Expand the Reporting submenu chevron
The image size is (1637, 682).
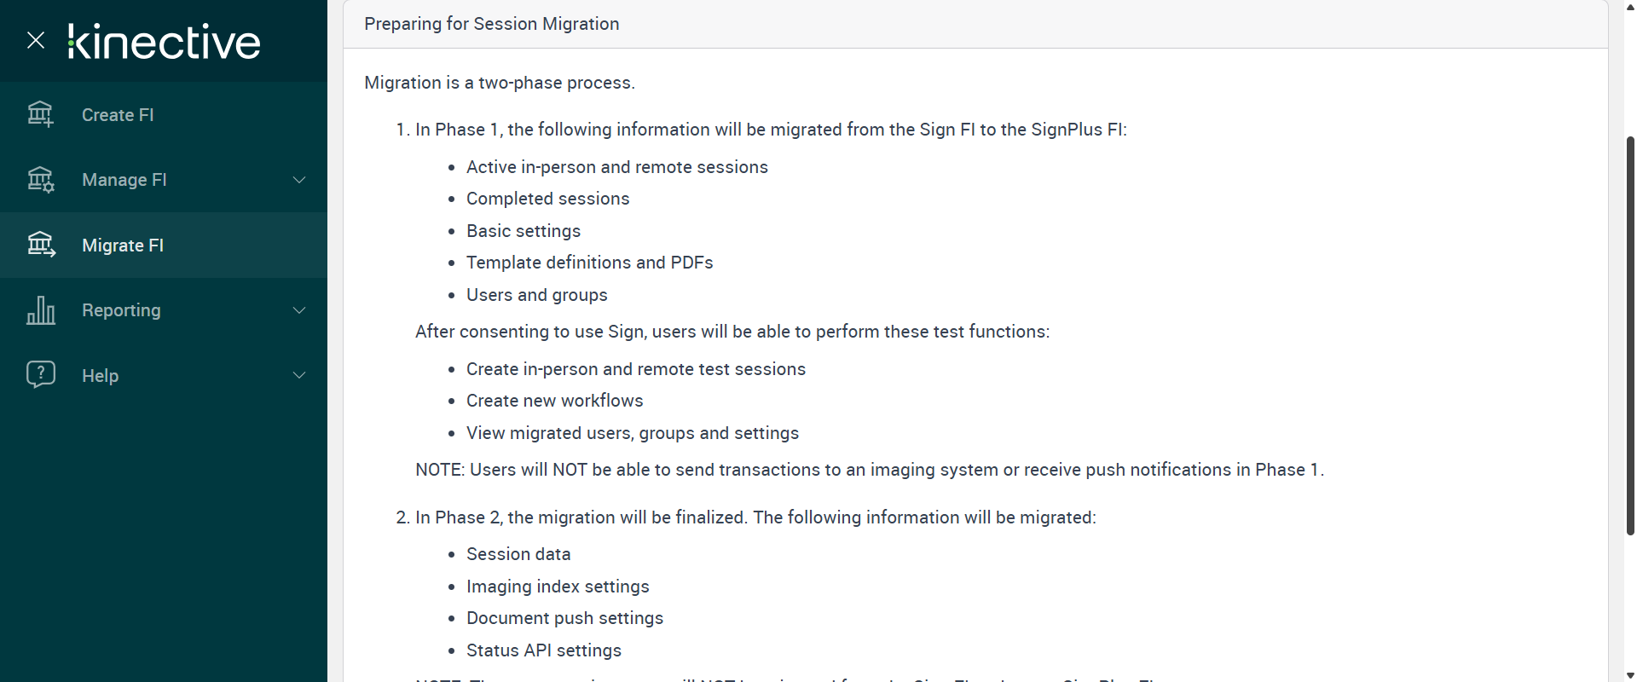click(x=299, y=310)
